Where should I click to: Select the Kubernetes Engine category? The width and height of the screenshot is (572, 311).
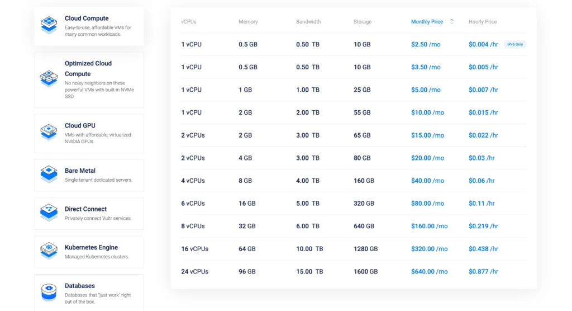pyautogui.click(x=89, y=252)
